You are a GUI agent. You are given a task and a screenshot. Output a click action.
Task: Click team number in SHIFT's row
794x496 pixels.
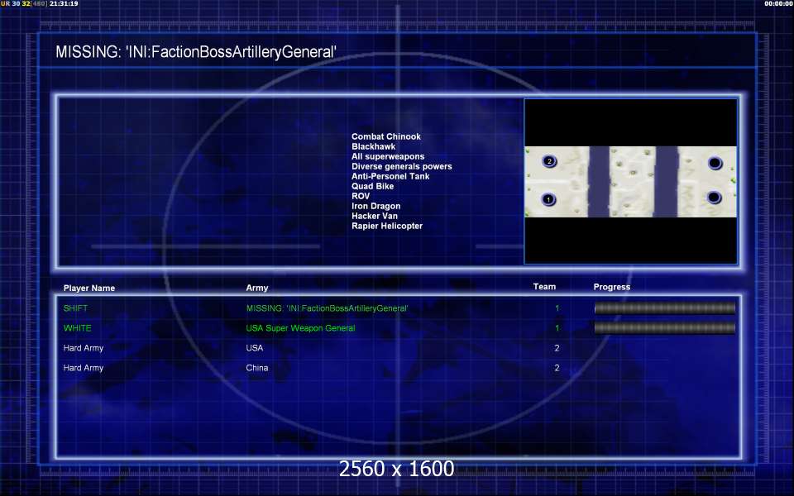tap(557, 308)
